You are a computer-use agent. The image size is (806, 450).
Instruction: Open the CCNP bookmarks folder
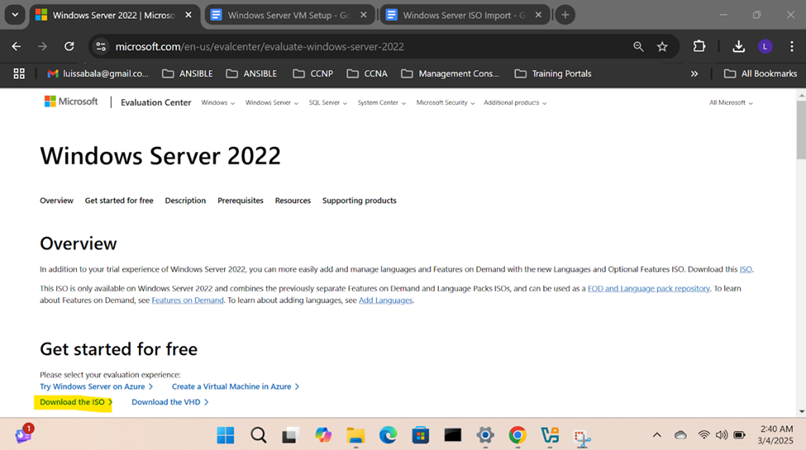click(x=313, y=74)
